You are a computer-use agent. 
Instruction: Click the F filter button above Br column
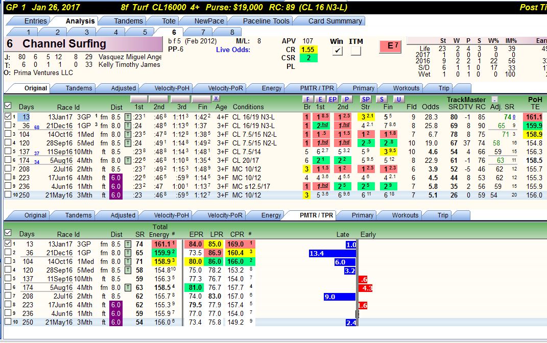[307, 99]
